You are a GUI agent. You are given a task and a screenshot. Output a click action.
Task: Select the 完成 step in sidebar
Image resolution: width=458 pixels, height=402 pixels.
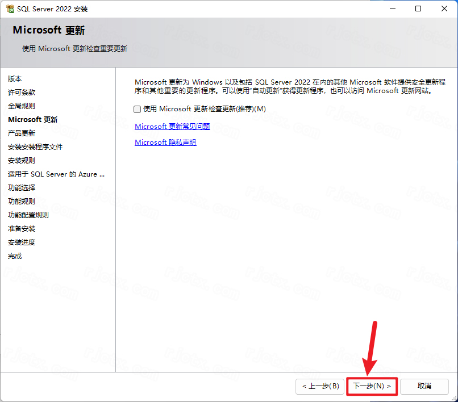(x=15, y=256)
